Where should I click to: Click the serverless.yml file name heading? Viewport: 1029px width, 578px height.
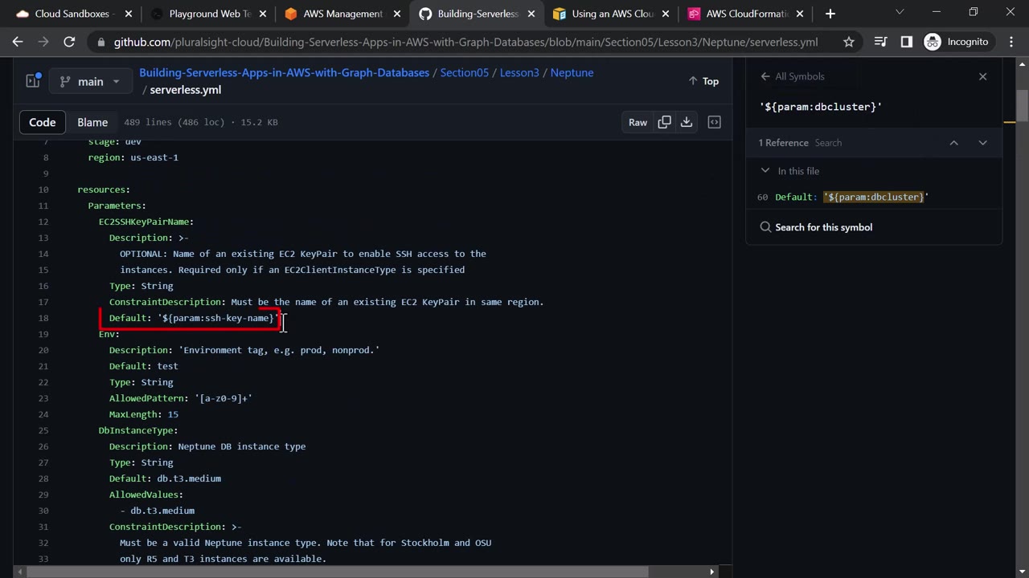[x=186, y=90]
